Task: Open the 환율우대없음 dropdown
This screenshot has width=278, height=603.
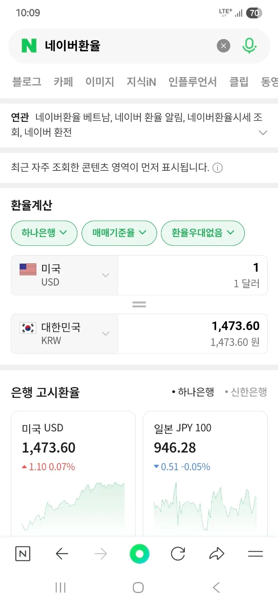Action: click(x=203, y=233)
